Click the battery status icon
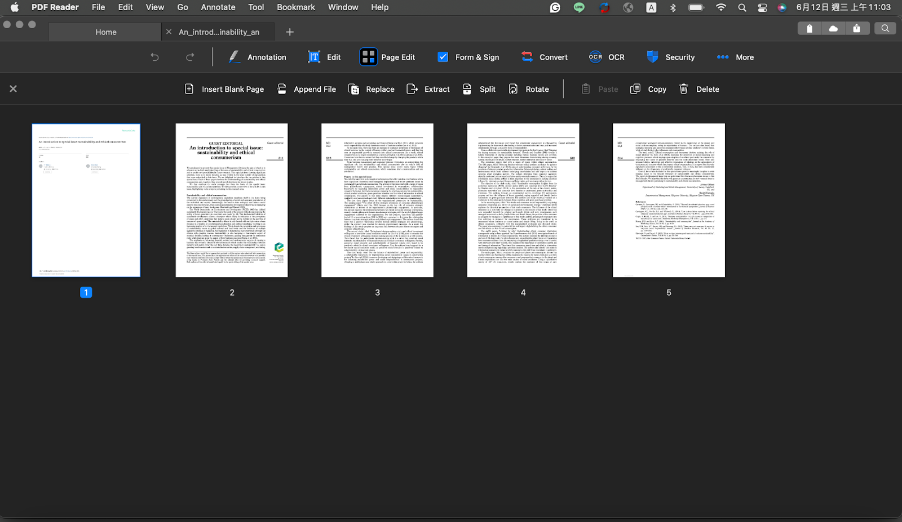 click(x=696, y=7)
